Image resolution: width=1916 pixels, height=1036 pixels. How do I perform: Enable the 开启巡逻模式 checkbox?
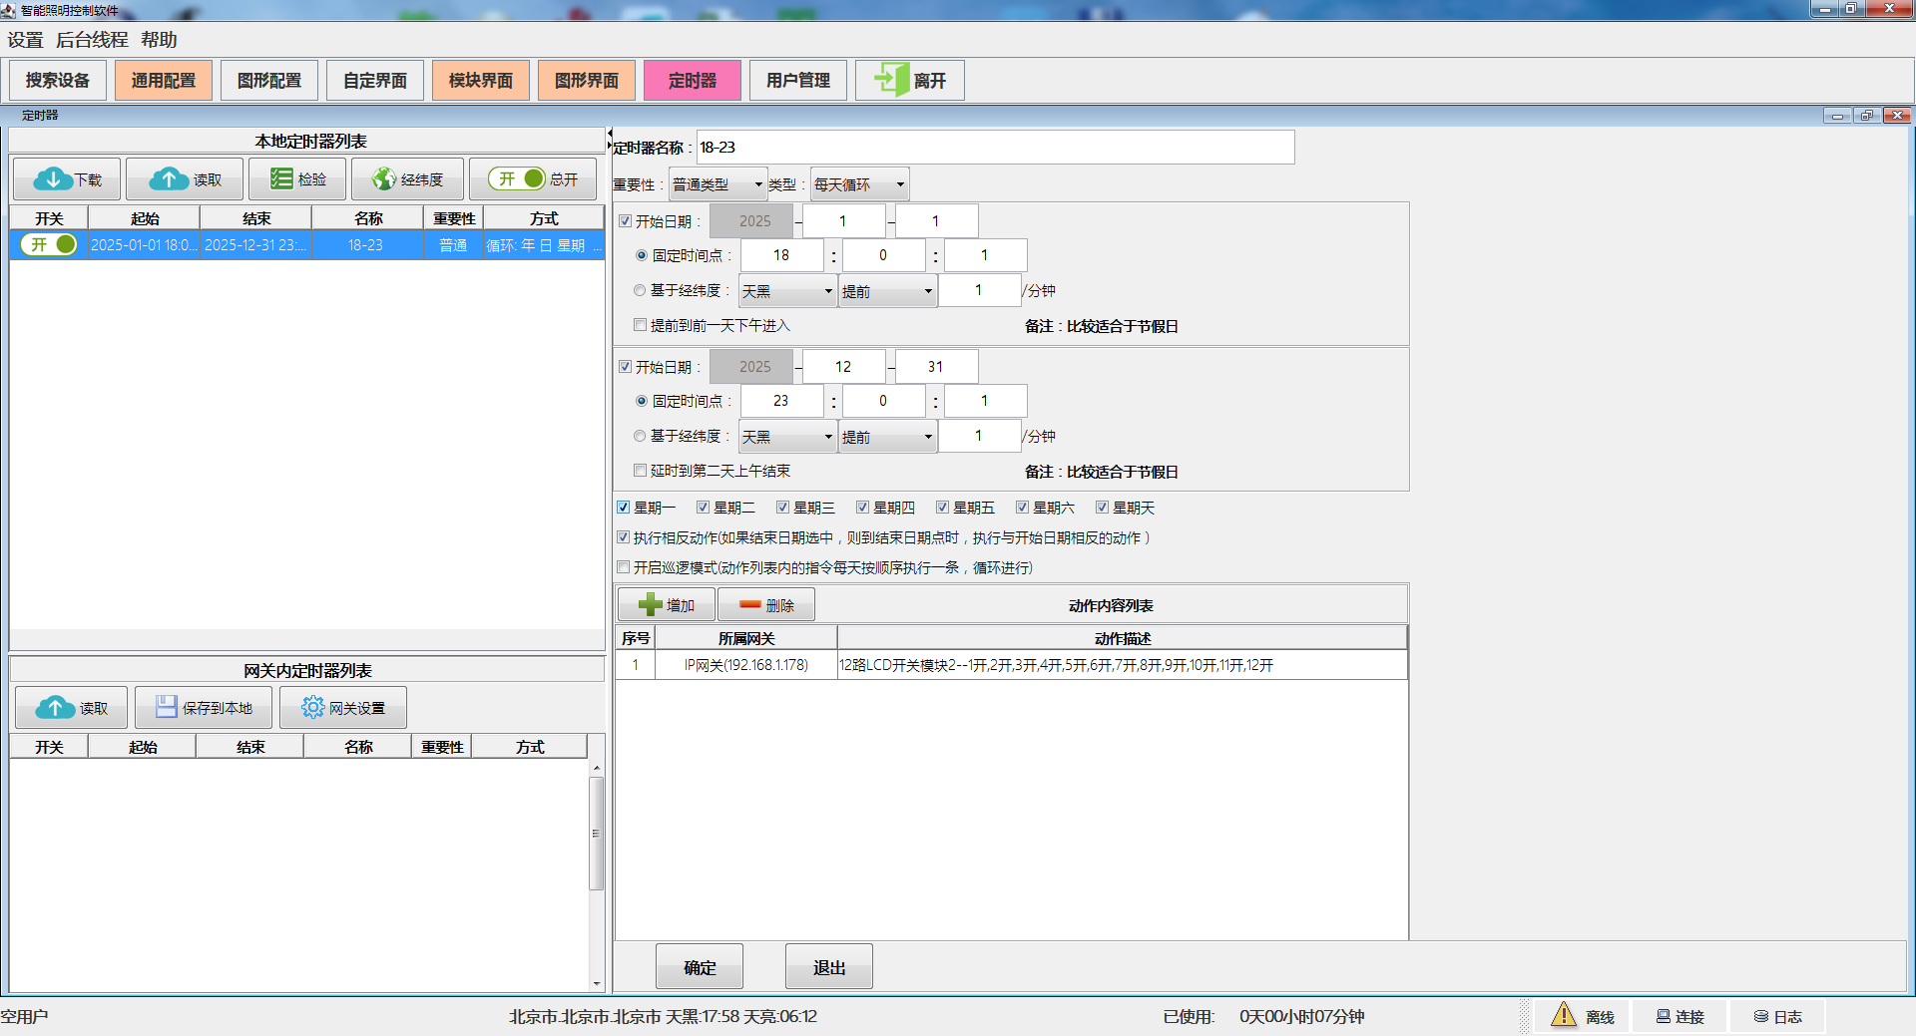click(x=624, y=567)
